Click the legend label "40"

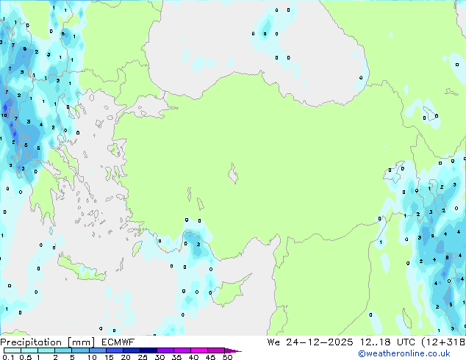[193, 357]
